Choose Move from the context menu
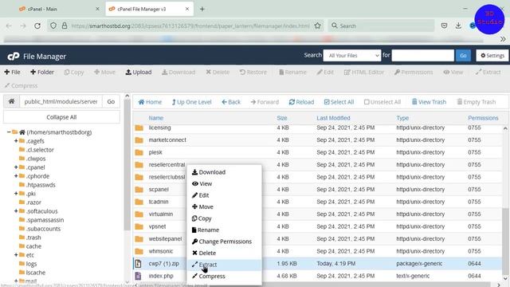Image resolution: width=510 pixels, height=287 pixels. click(224, 207)
